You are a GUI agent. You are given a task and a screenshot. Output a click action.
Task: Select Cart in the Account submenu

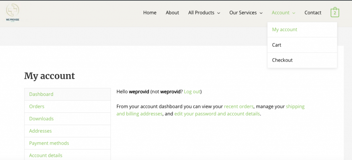tap(277, 45)
